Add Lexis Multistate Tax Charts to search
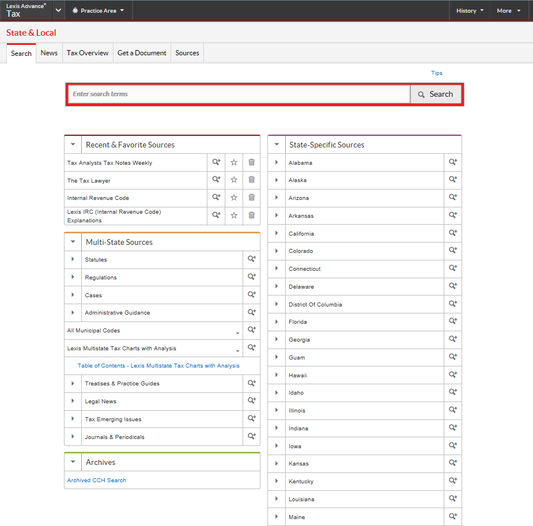This screenshot has width=533, height=526. 252,347
